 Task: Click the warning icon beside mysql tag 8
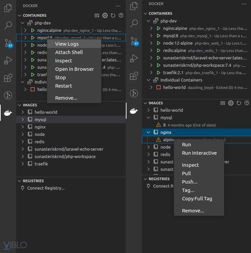tap(158, 125)
